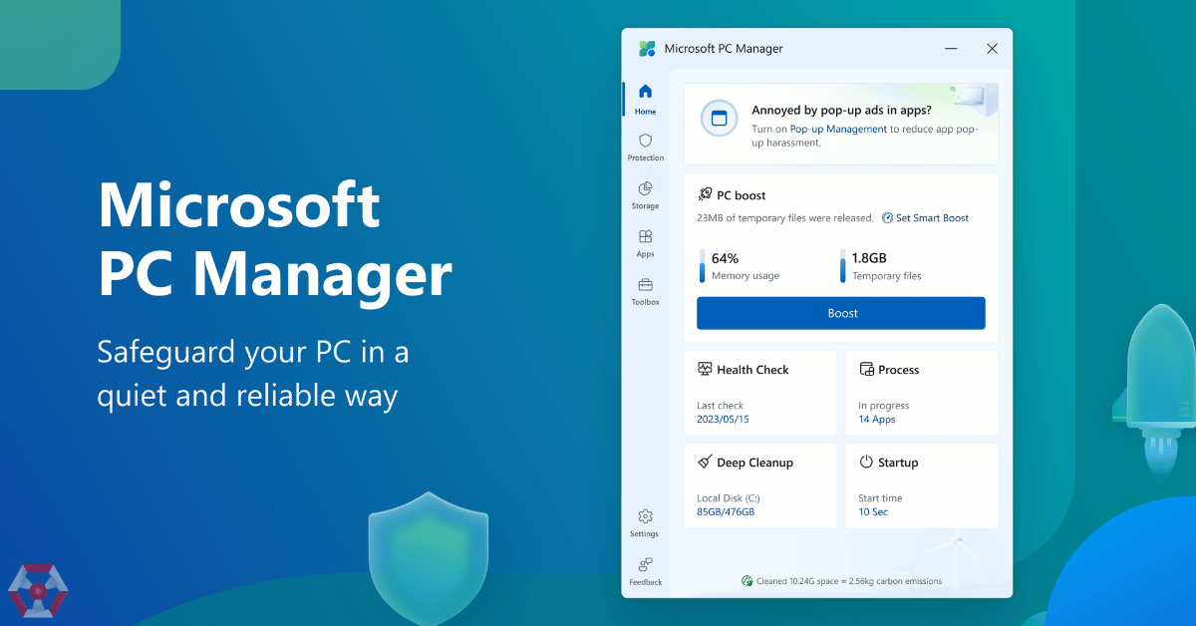Click the Process window icon

pos(866,369)
